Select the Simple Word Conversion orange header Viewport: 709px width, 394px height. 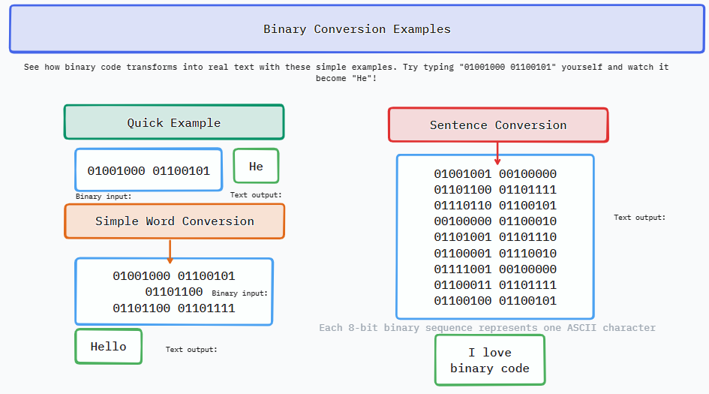[174, 221]
